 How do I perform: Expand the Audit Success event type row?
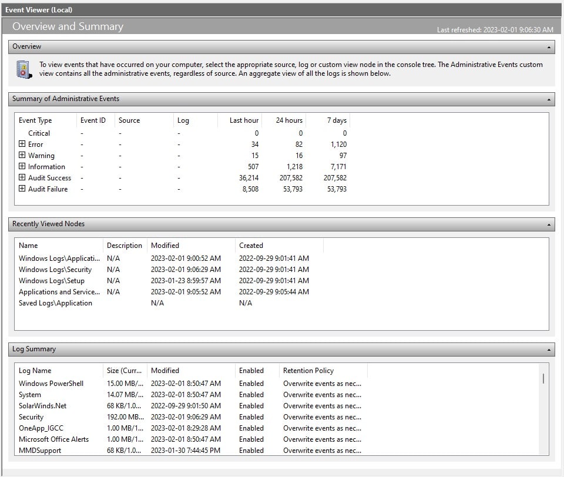(21, 177)
